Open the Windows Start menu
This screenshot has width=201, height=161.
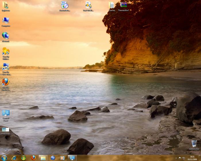[x=4, y=158]
